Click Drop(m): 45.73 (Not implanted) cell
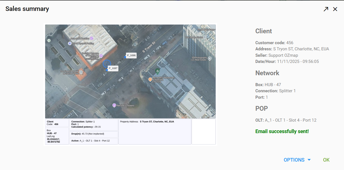This screenshot has height=170, width=344. pyautogui.click(x=94, y=134)
